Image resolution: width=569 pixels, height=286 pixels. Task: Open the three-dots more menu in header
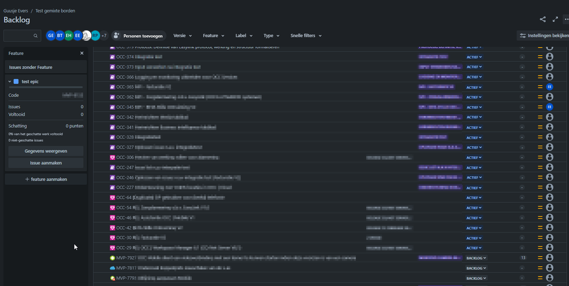(x=566, y=19)
